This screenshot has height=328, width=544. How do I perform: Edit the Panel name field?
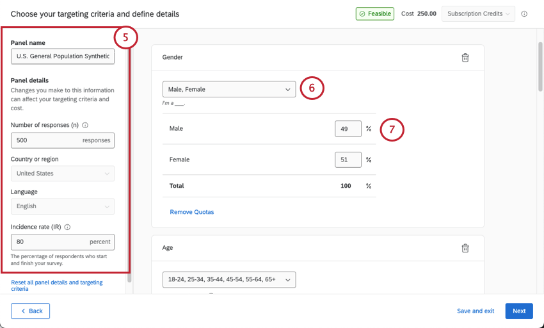62,56
